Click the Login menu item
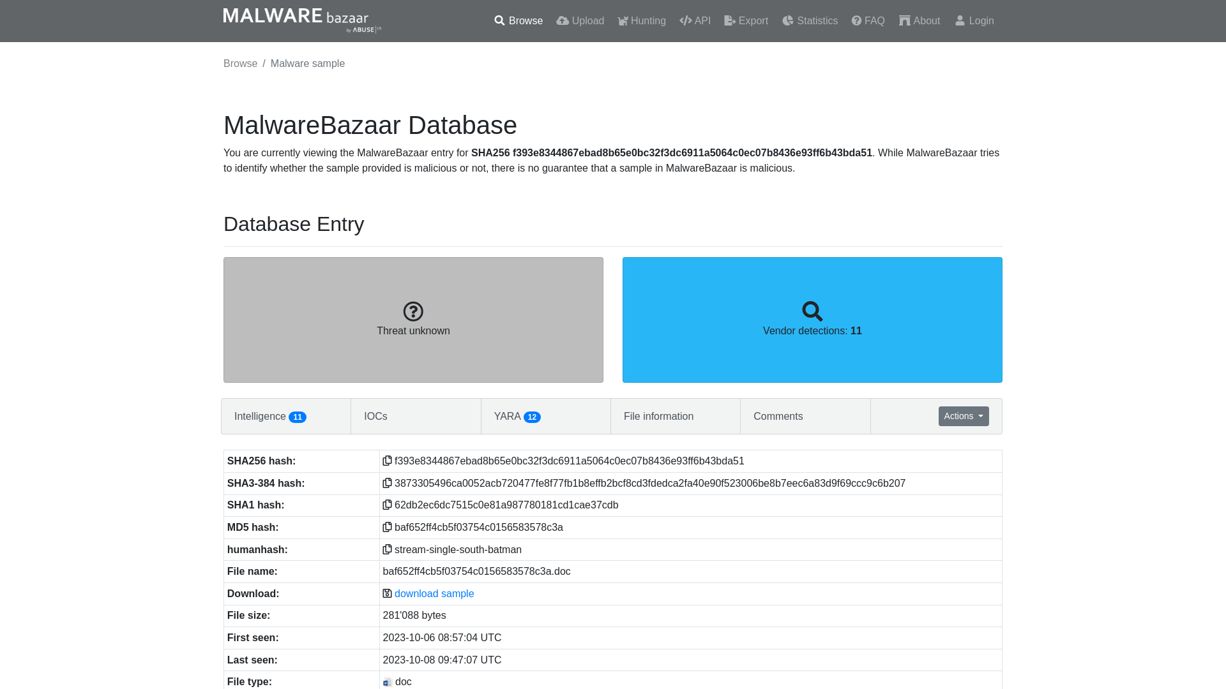Viewport: 1226px width, 689px height. [974, 20]
